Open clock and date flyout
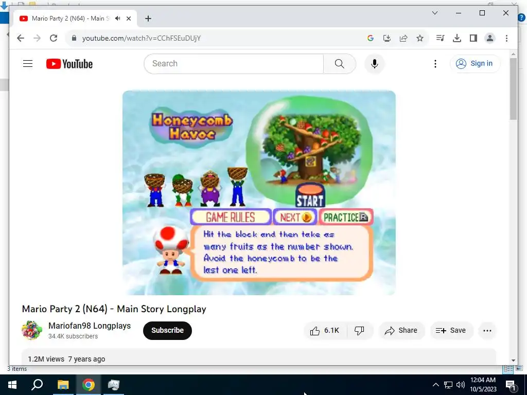Image resolution: width=527 pixels, height=395 pixels. point(483,385)
